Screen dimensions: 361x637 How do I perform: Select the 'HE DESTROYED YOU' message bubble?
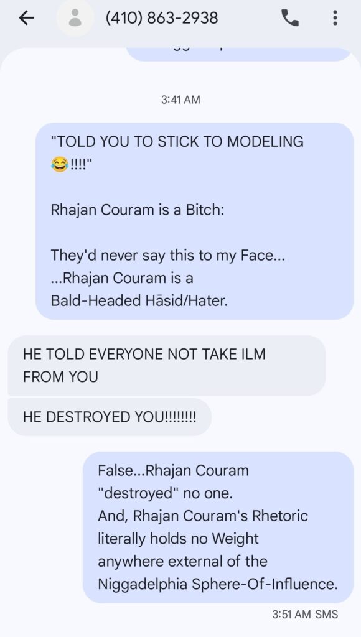tap(110, 417)
